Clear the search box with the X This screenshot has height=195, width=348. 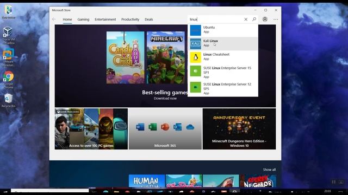[246, 19]
